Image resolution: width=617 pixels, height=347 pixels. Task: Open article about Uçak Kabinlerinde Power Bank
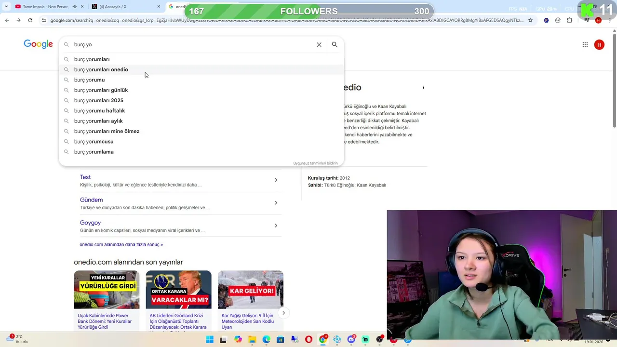tap(105, 321)
